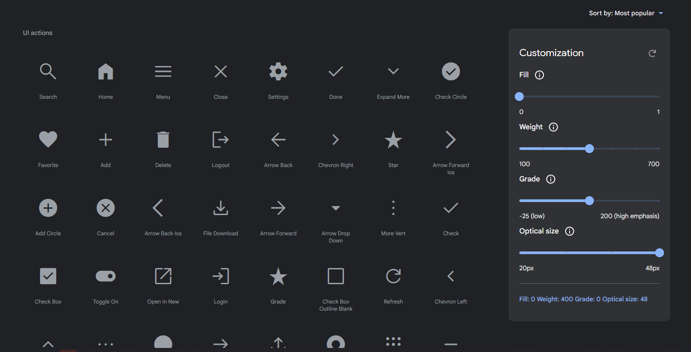Screen dimensions: 691x352
Task: Choose the Open In New icon
Action: pos(163,276)
